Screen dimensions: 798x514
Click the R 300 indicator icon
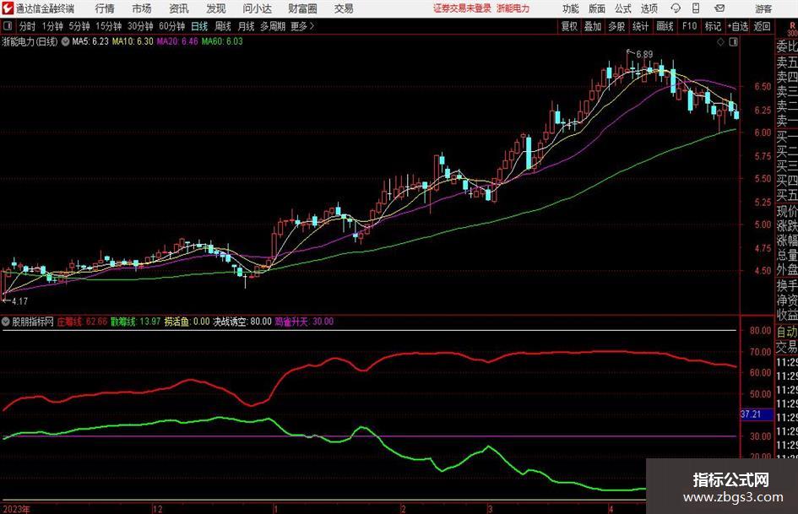coord(792,29)
